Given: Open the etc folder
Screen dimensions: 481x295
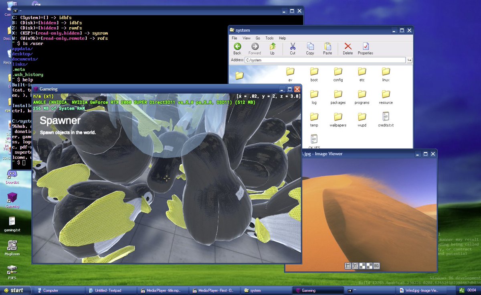Looking at the screenshot, I should [362, 74].
